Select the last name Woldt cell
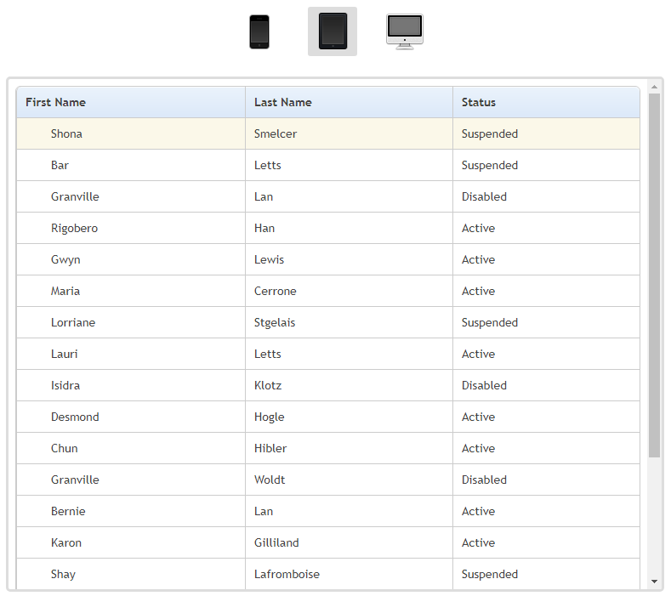The image size is (671, 596). (x=270, y=480)
